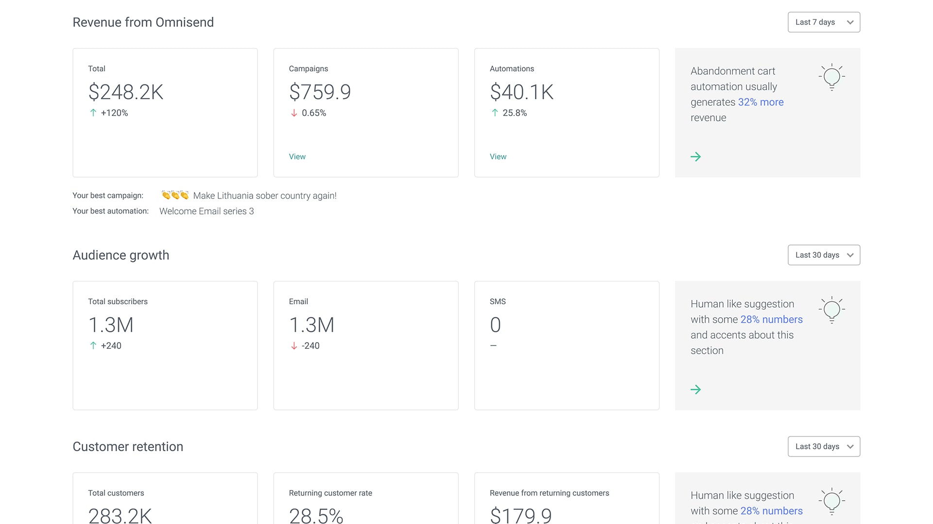Open the Customer retention Last 30 days dropdown
The height and width of the screenshot is (524, 933).
point(824,446)
